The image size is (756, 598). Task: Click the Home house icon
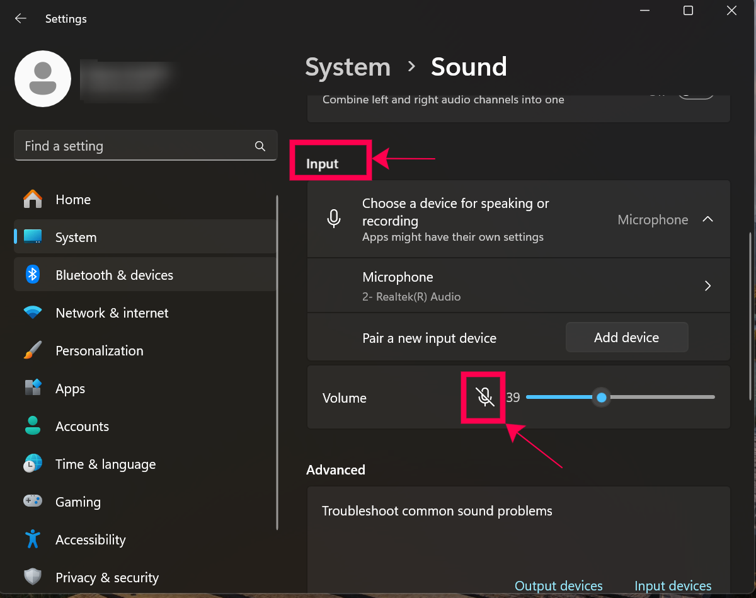pos(33,199)
